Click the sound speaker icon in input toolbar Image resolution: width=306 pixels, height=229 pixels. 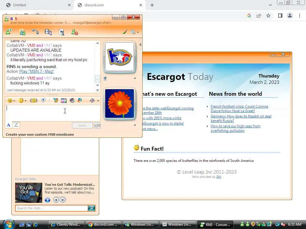click(x=72, y=100)
